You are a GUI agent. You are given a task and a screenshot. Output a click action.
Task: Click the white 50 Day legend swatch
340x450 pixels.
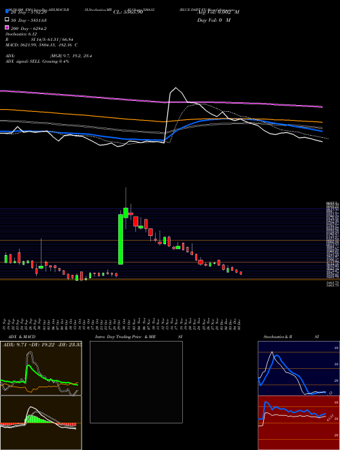point(7,20)
